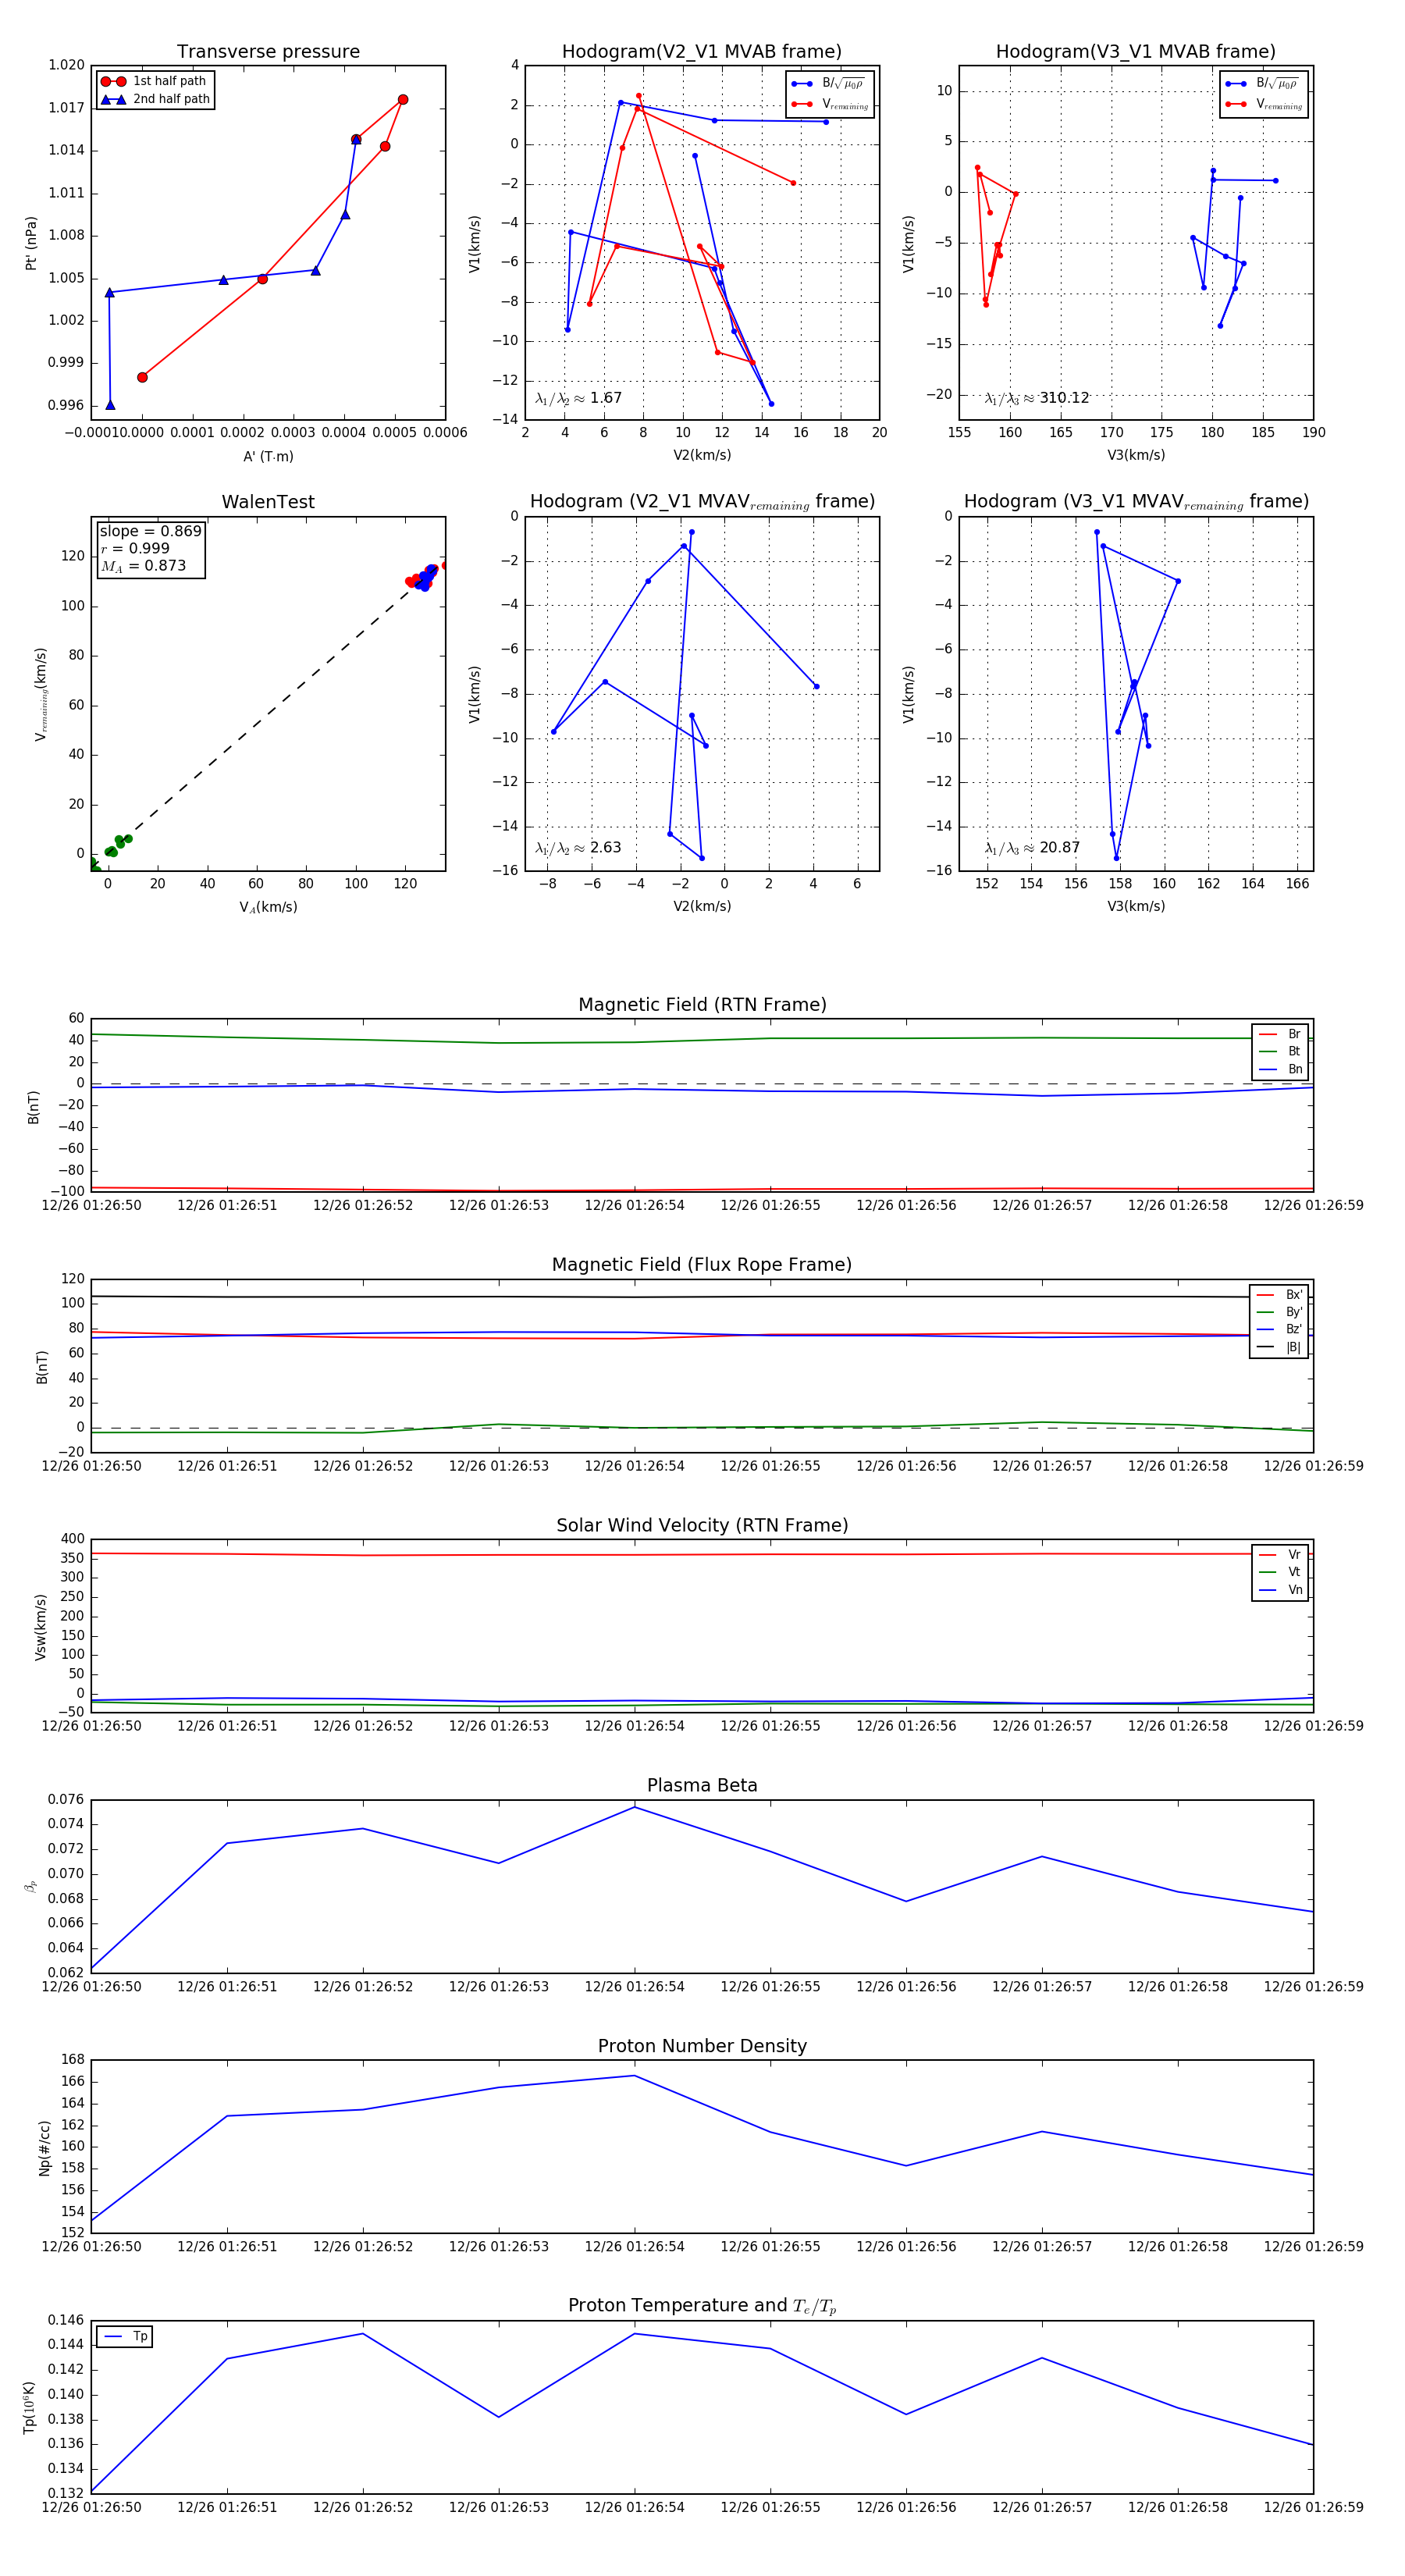
Task: Click the λ1/λ3 ≈ 310.12 annotation text
Action: click(x=1036, y=398)
